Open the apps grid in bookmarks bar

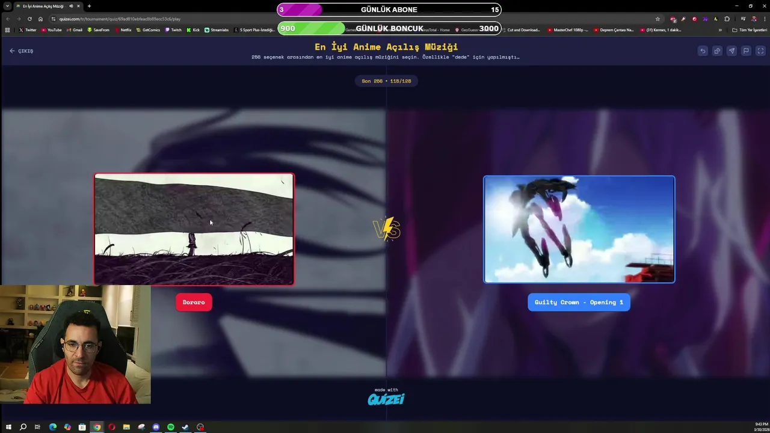pos(7,29)
